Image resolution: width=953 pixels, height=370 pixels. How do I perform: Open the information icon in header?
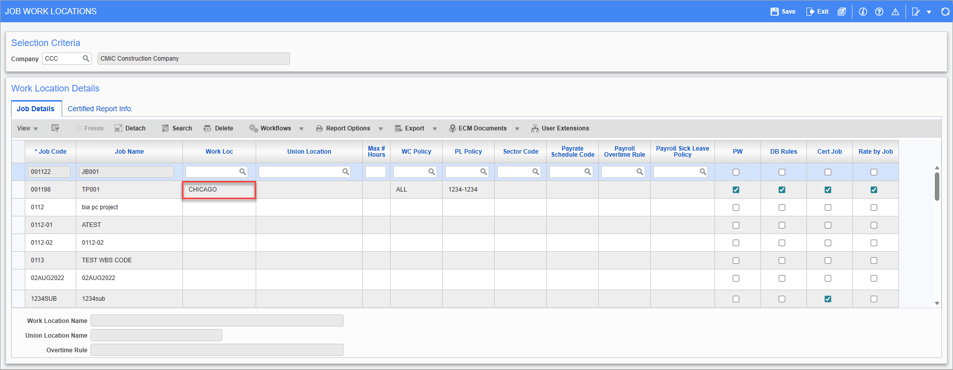[x=863, y=12]
